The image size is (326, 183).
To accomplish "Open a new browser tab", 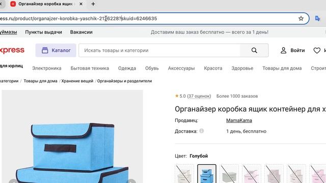I will [93, 4].
